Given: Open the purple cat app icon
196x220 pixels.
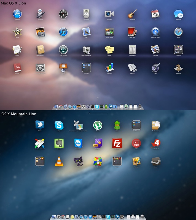Looking at the screenshot, I should 78,161.
